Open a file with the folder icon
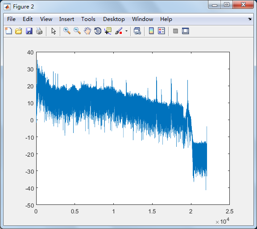This screenshot has height=229, width=257. pyautogui.click(x=19, y=31)
